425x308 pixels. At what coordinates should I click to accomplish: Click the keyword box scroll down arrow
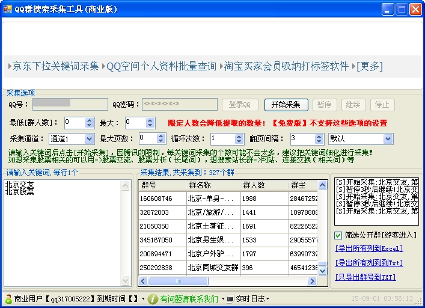point(125,280)
